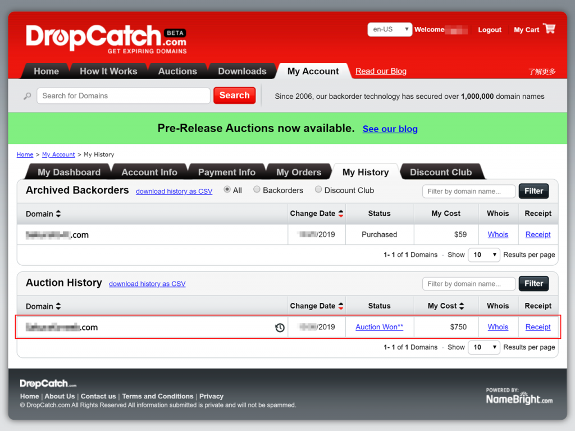
Task: Open the My Cart shopping cart icon
Action: coord(549,29)
